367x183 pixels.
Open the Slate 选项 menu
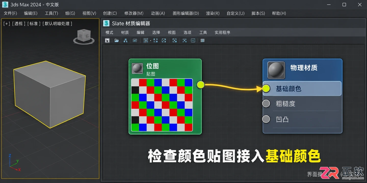(x=187, y=33)
